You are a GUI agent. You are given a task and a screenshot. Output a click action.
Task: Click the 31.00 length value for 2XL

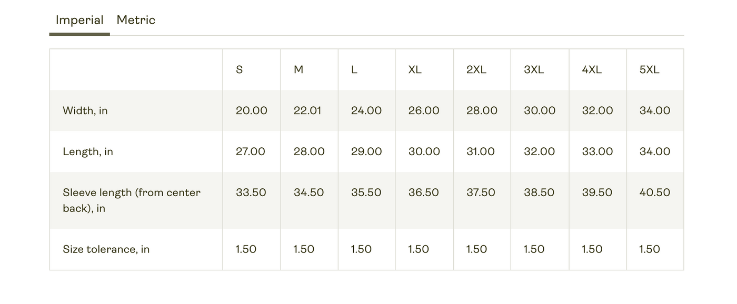(481, 151)
